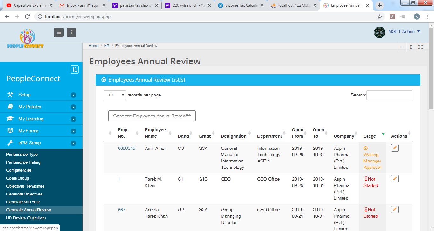Open the records per page dropdown
Screen dimensions: 434x231
115,95
